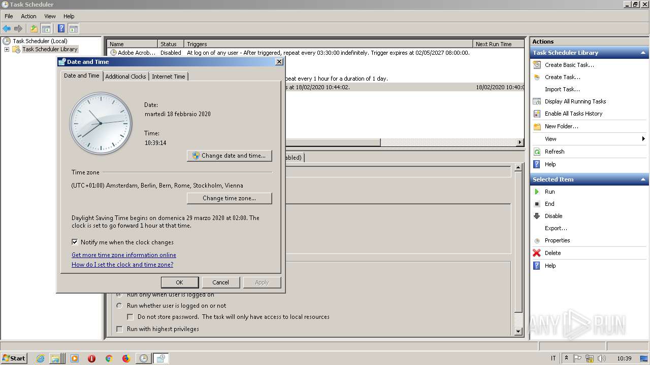Screen dimensions: 650x365
Task: Click scroll up arrow in task details pane
Action: click(x=518, y=167)
